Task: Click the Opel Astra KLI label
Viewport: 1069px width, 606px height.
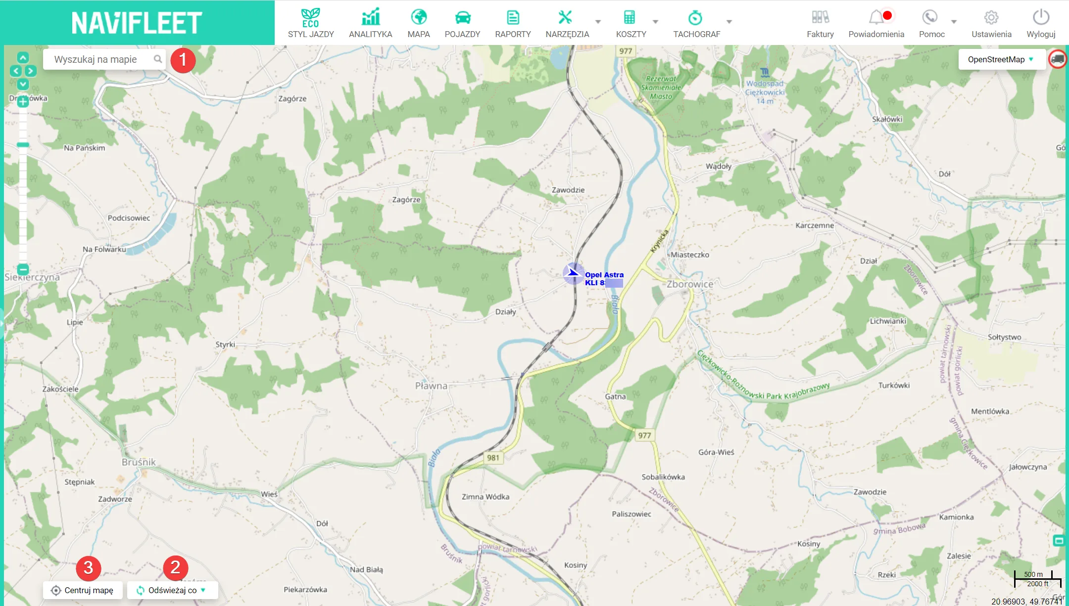Action: tap(604, 279)
